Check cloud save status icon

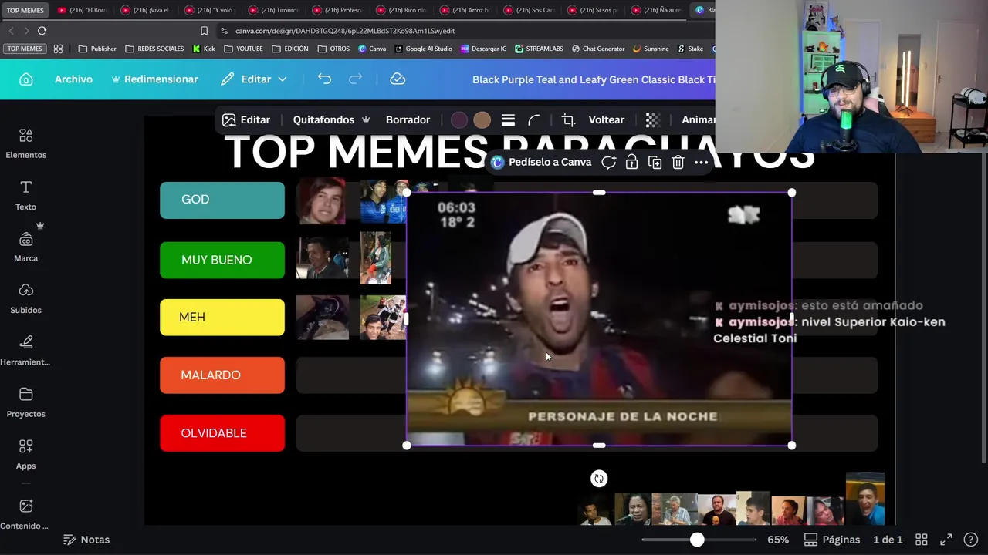click(398, 79)
